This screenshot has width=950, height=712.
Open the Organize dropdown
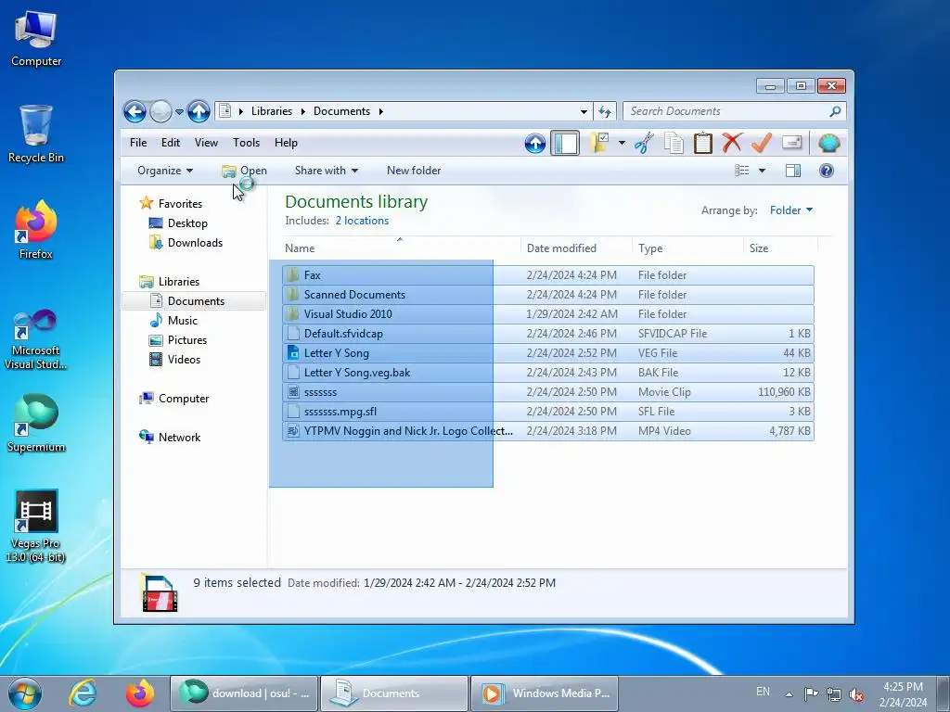[165, 171]
